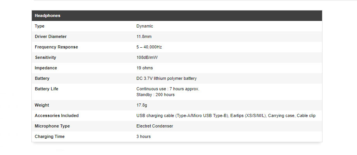The height and width of the screenshot is (155, 357).
Task: Click the 19 ohms value
Action: click(145, 68)
